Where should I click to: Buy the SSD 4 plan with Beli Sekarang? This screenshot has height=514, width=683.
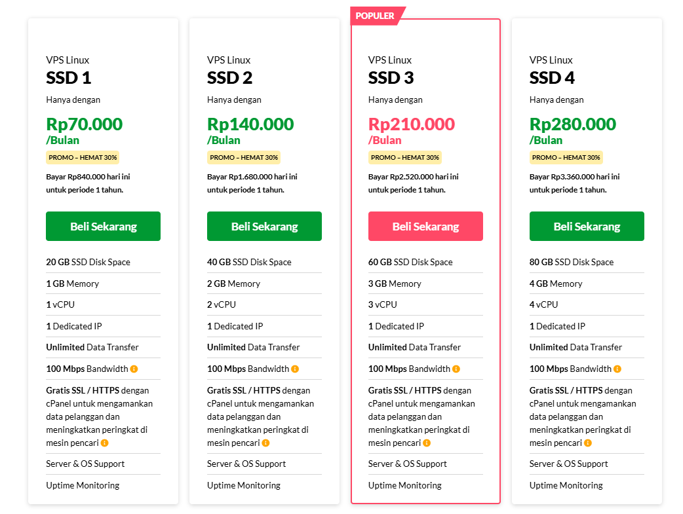(587, 227)
